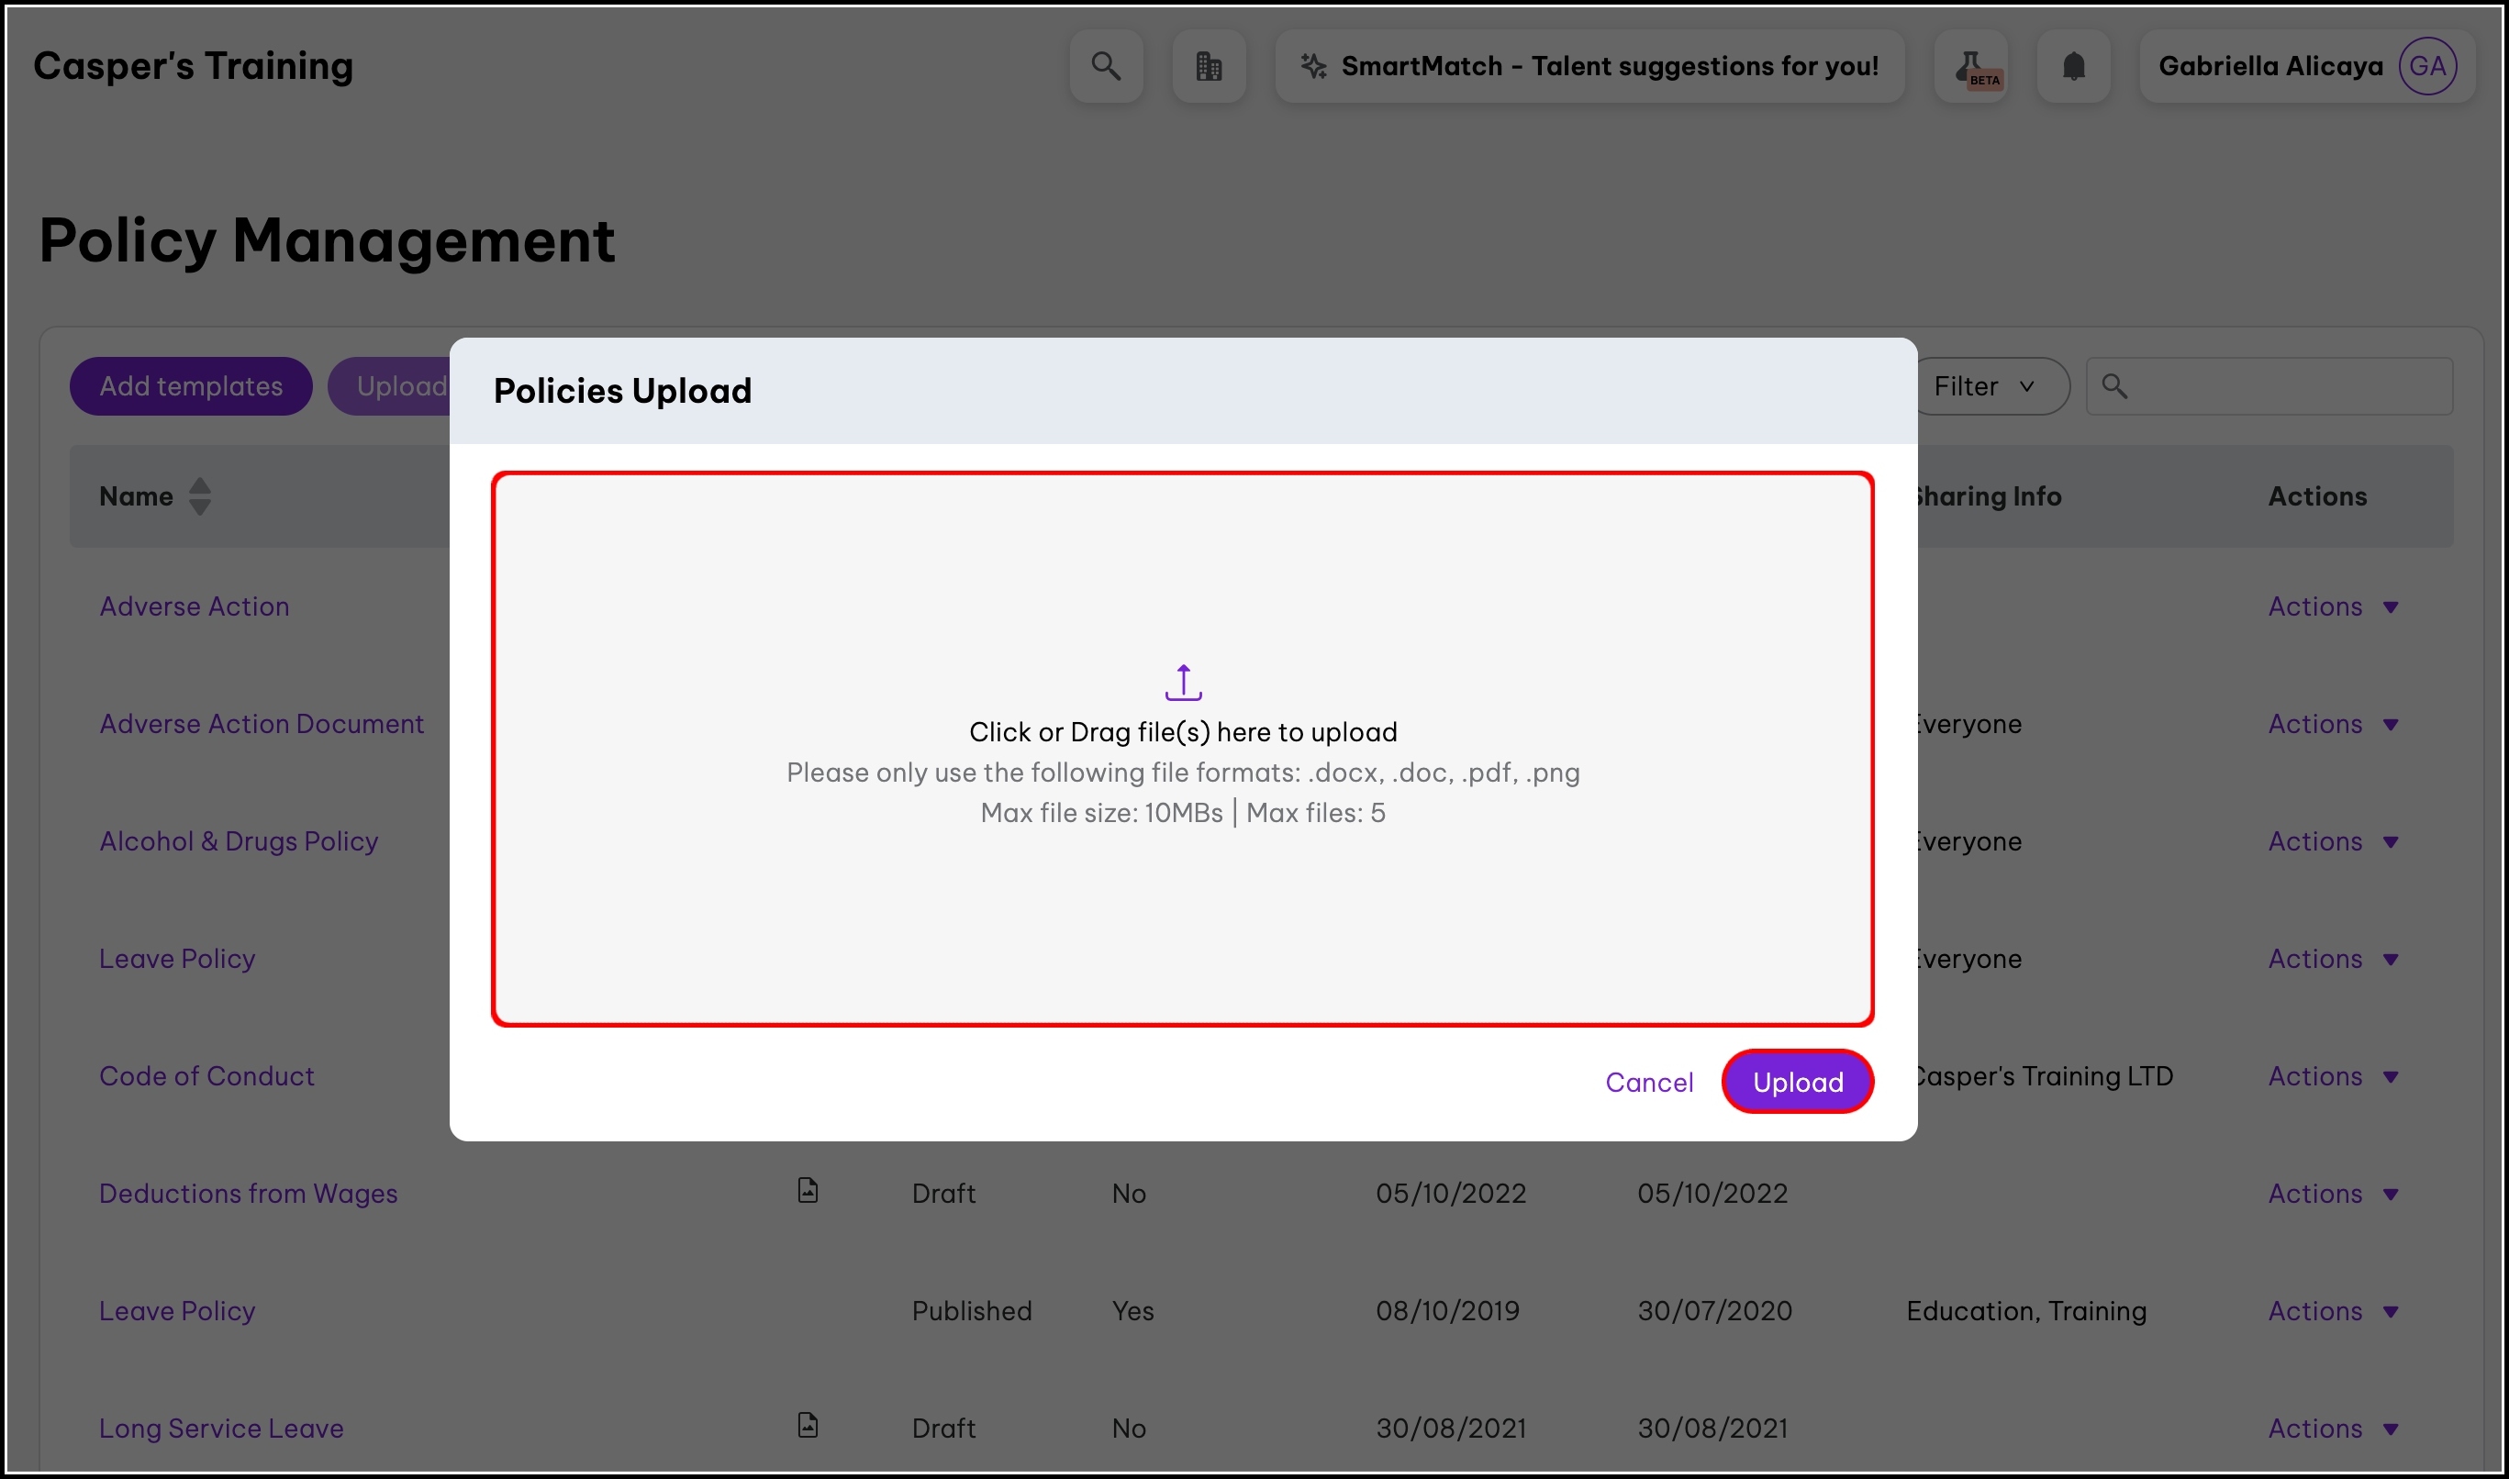The image size is (2509, 1479).
Task: Open the company building icon
Action: [1208, 66]
